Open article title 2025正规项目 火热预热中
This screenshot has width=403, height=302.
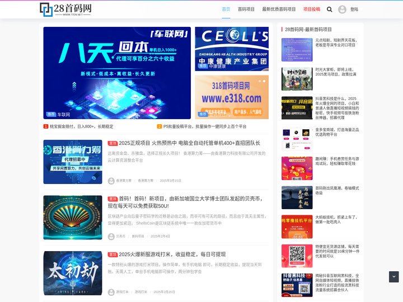point(189,143)
